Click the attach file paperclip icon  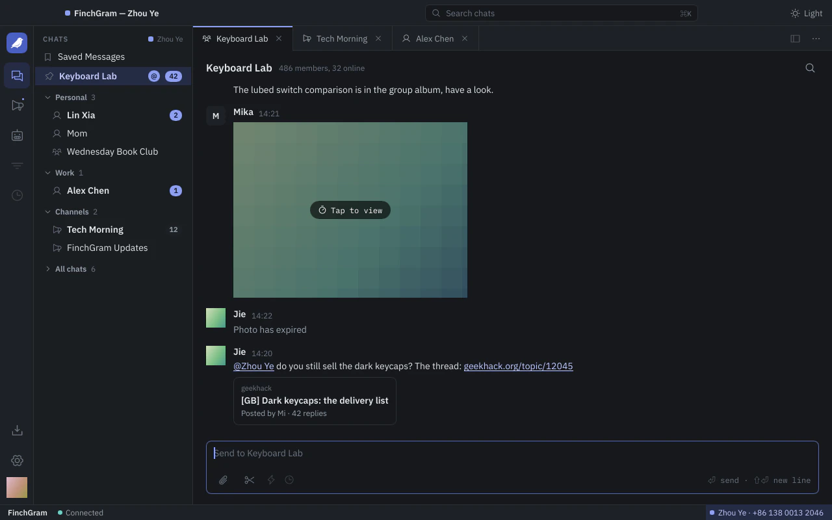pos(223,480)
